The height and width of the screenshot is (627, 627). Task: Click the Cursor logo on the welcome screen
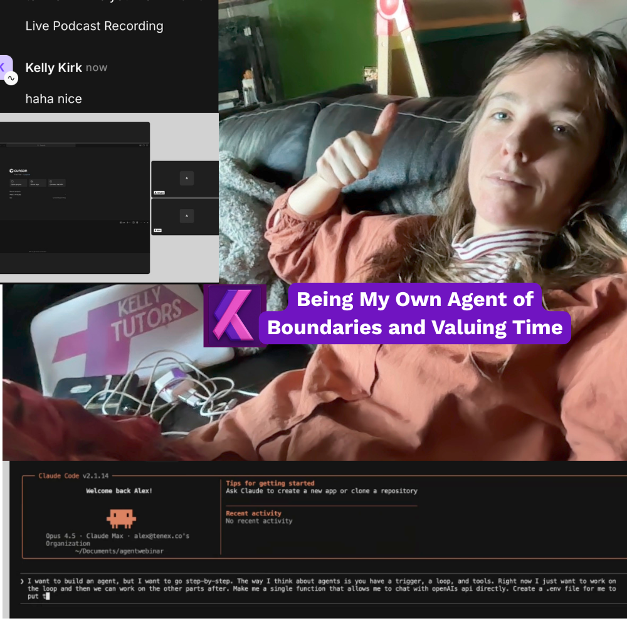12,171
